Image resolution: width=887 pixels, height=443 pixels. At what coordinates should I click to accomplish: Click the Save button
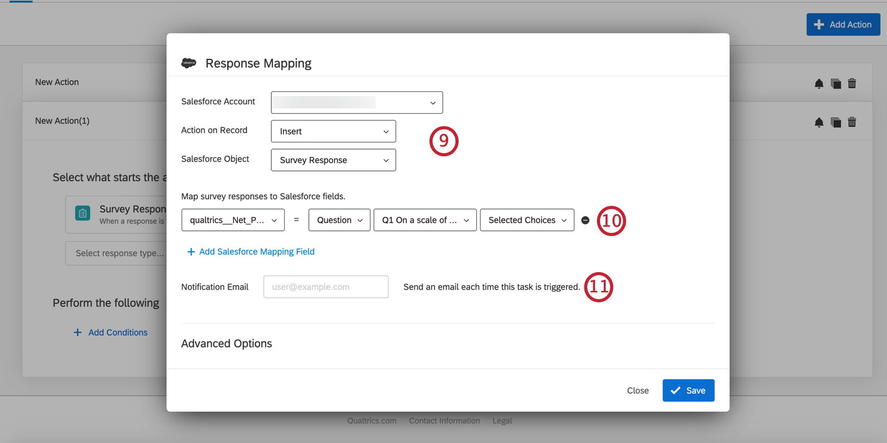click(x=688, y=390)
